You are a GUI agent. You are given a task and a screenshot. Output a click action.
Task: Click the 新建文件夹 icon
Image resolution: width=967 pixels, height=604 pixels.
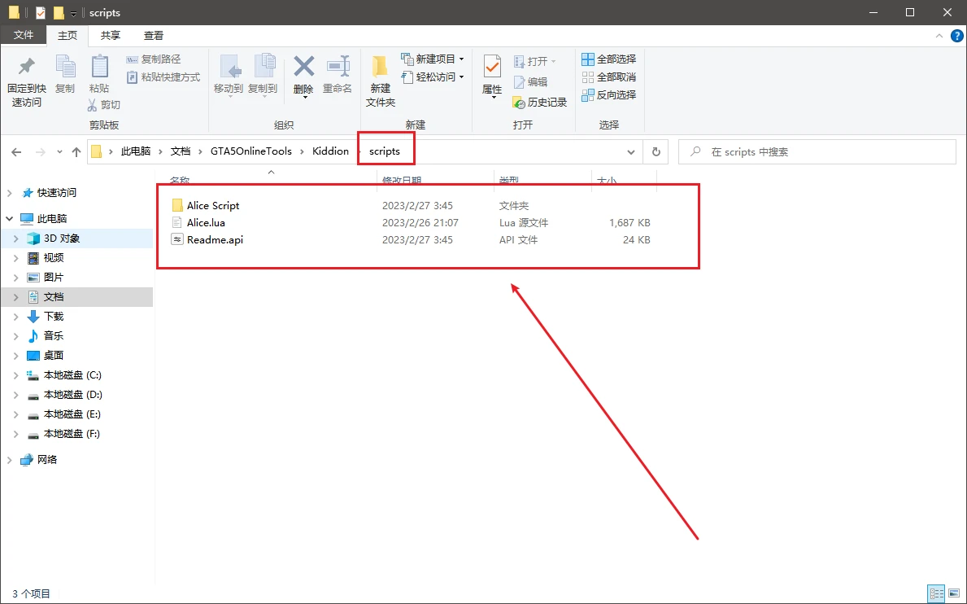click(x=380, y=67)
